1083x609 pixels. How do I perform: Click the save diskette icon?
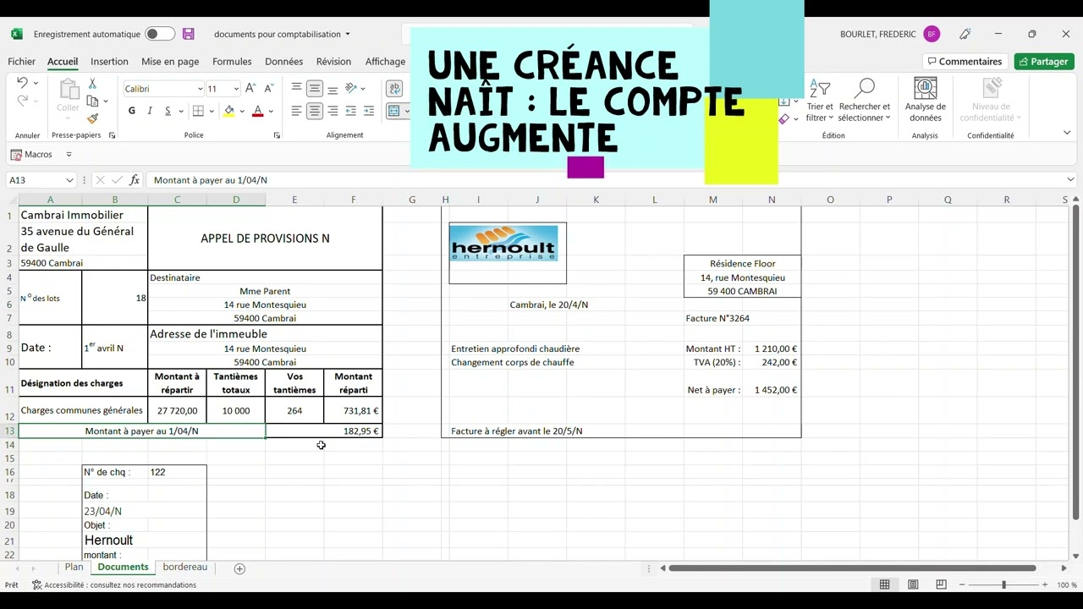pos(189,34)
